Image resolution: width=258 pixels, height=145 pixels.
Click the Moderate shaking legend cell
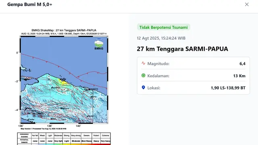tap(58, 135)
